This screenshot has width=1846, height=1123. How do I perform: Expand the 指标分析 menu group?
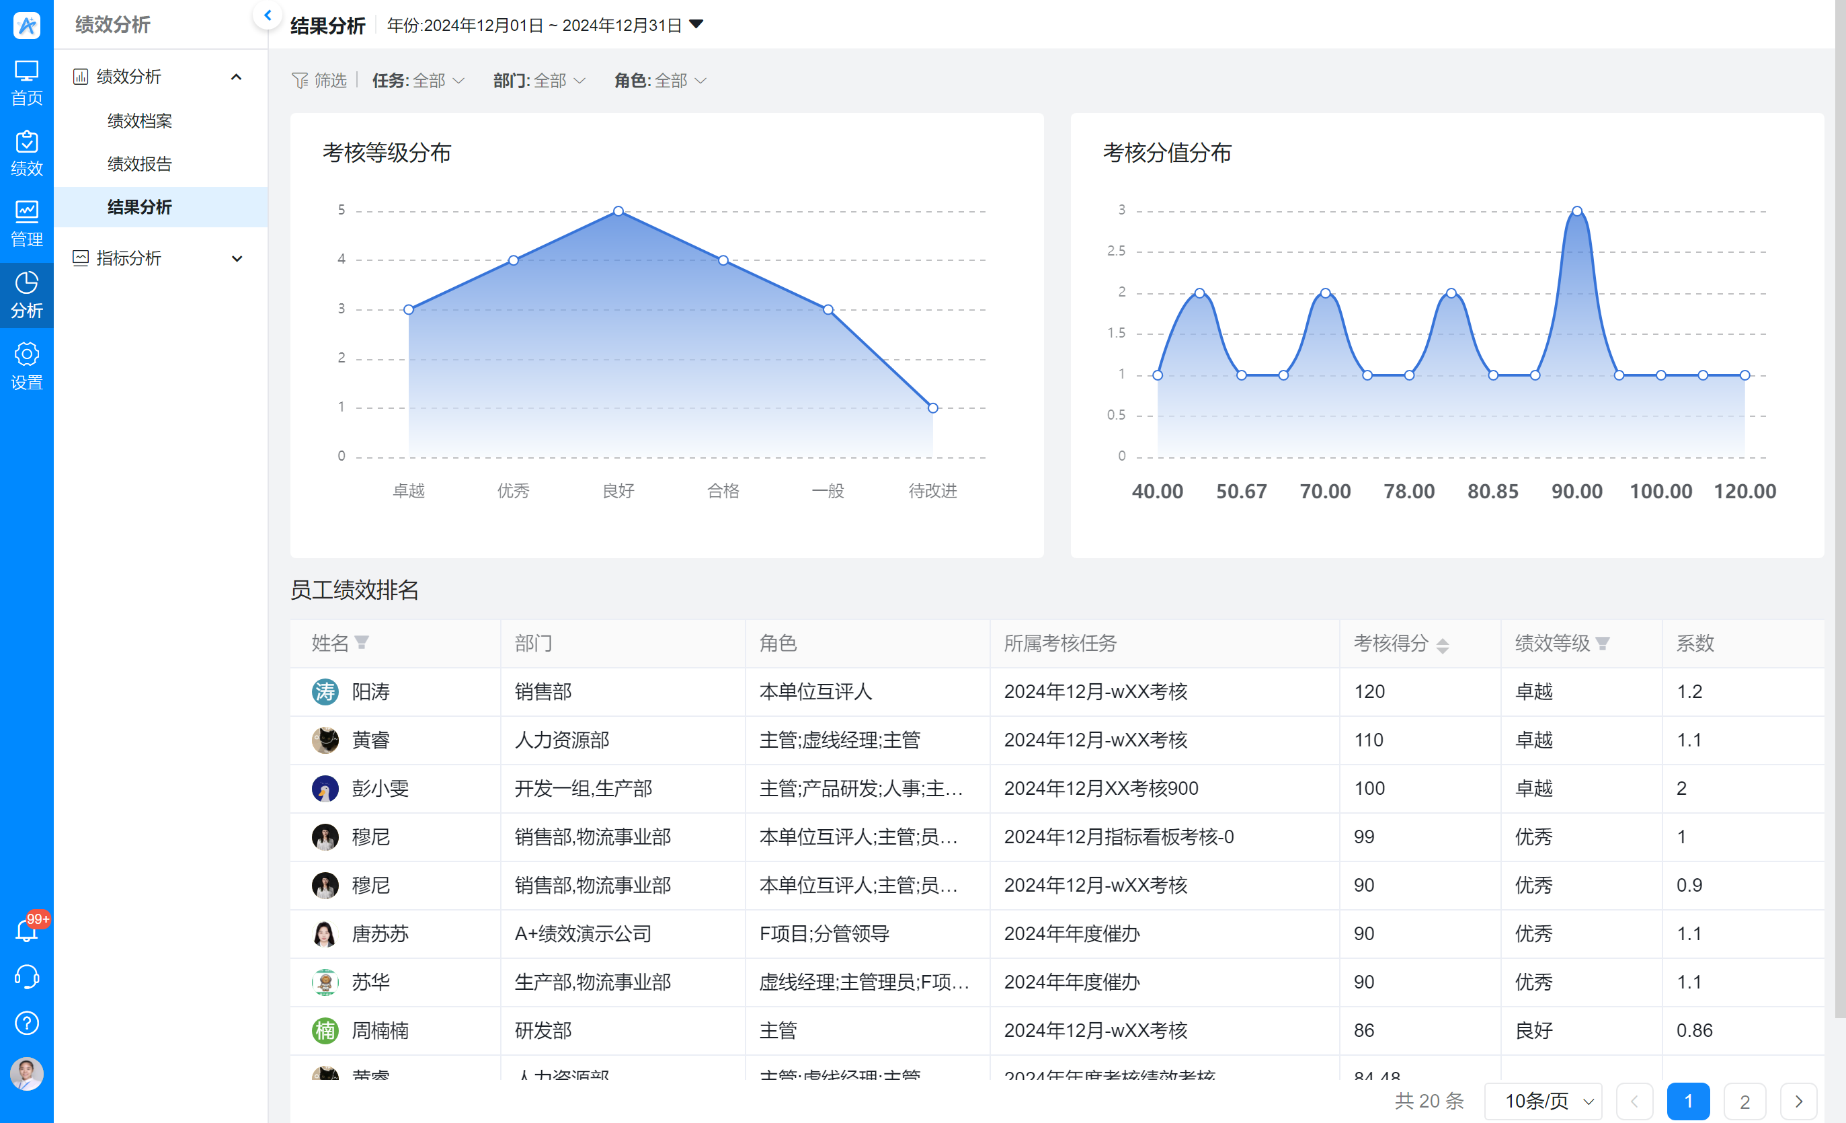click(x=237, y=259)
